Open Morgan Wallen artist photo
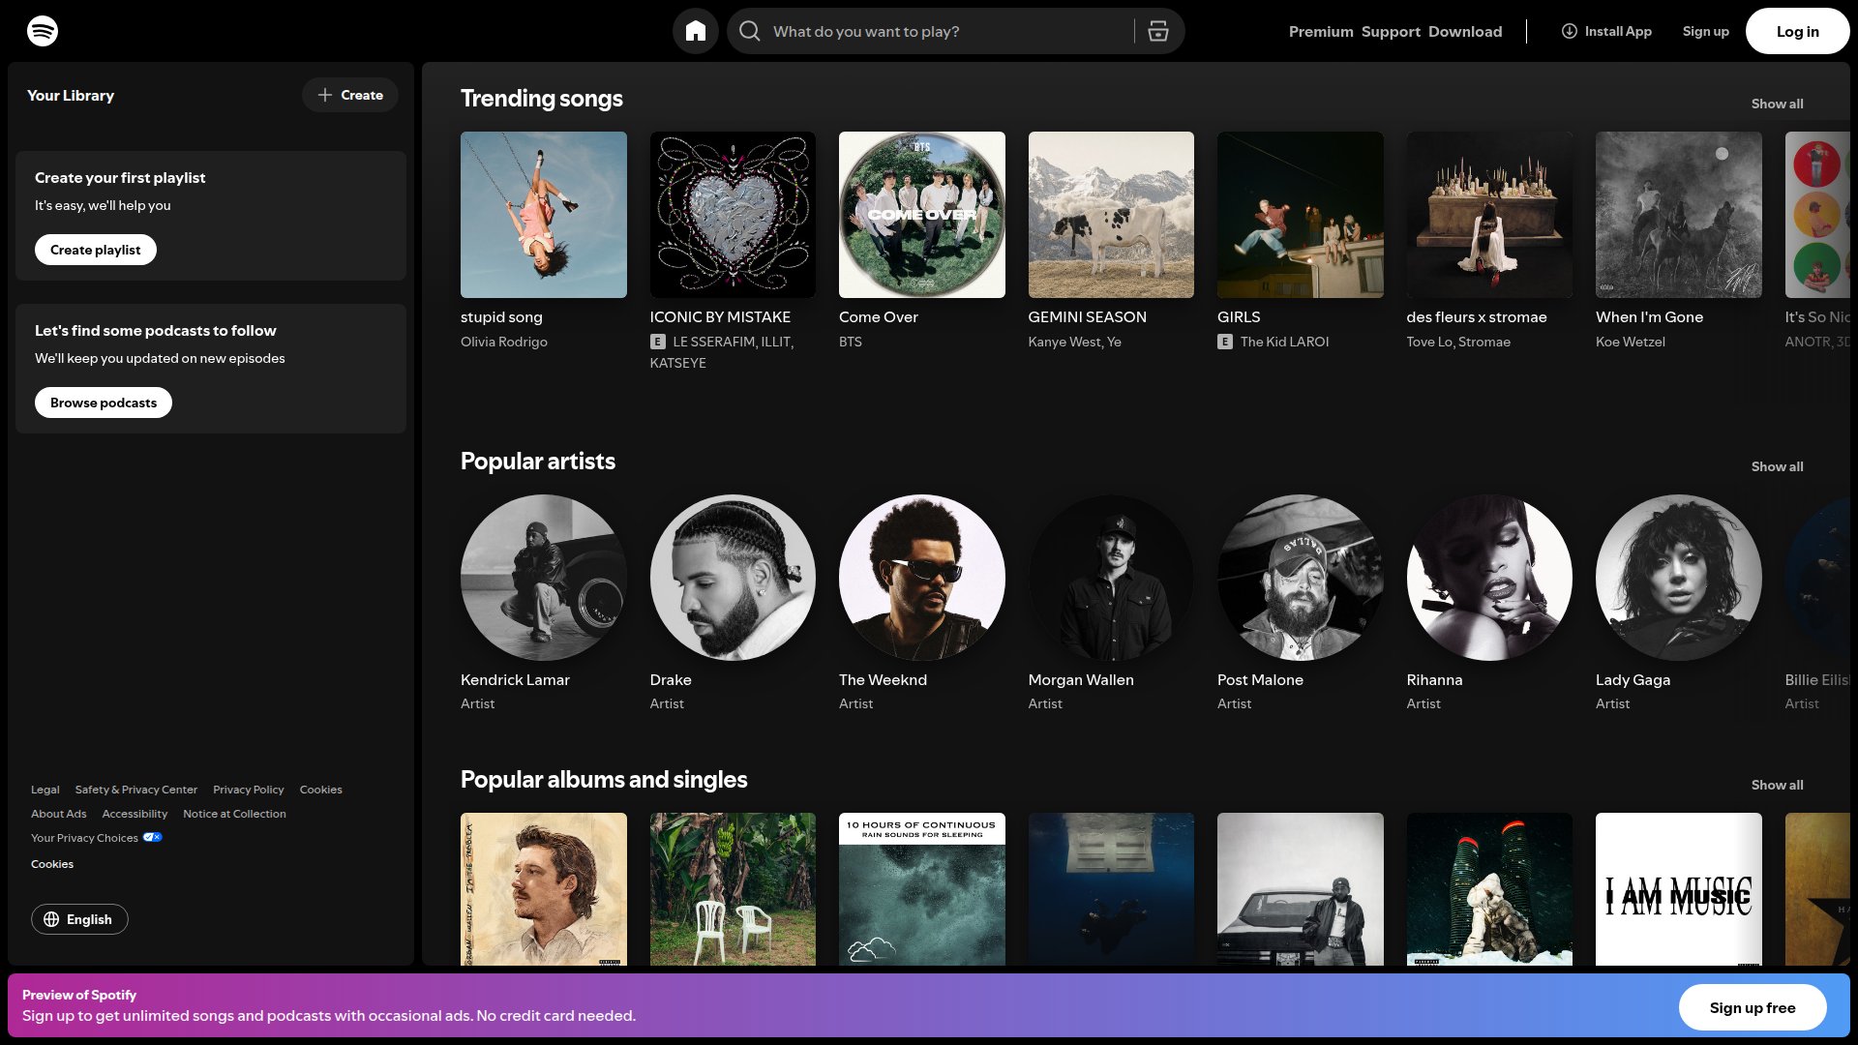Screen dimensions: 1858x1045 tap(1111, 578)
